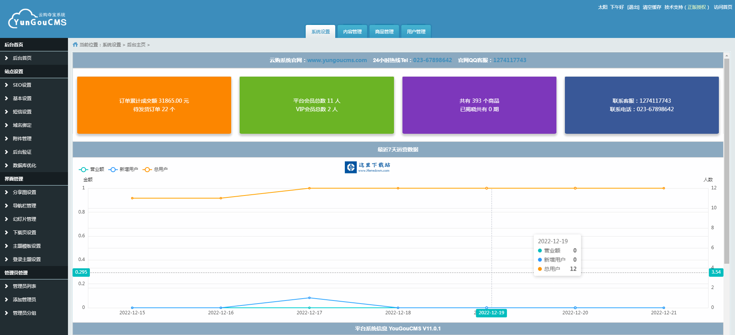Click the home icon in breadcrumb
This screenshot has width=735, height=335.
(x=75, y=45)
